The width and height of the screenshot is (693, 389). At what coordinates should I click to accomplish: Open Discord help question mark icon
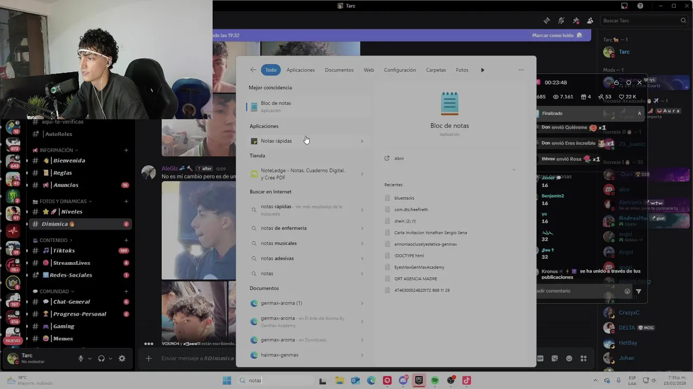(x=640, y=6)
